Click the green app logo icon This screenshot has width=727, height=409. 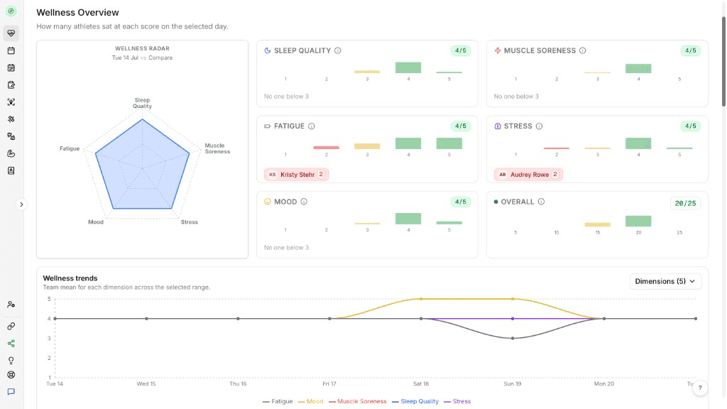(x=11, y=11)
